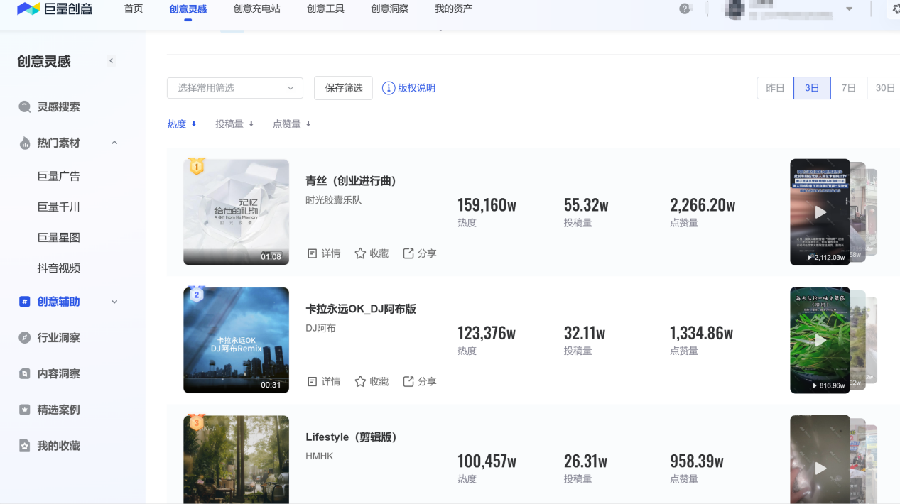Select the 昨日 time range
This screenshot has width=900, height=504.
pyautogui.click(x=775, y=88)
